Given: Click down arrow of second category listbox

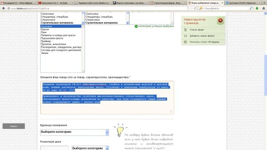Looking at the screenshot, I should 128,23.
